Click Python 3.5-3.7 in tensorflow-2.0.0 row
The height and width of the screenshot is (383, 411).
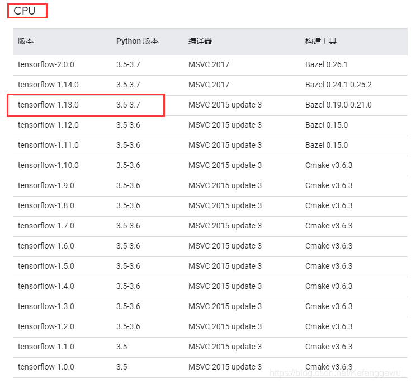click(128, 64)
